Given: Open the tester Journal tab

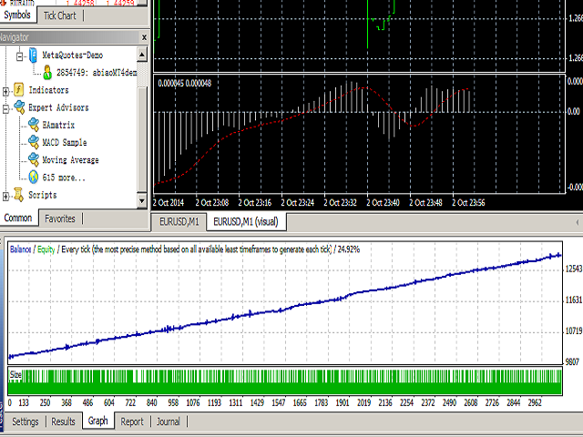Looking at the screenshot, I should pyautogui.click(x=168, y=422).
